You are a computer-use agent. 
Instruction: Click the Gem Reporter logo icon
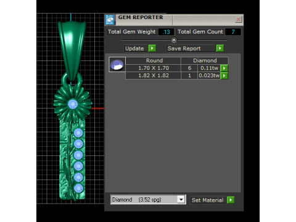coord(110,20)
